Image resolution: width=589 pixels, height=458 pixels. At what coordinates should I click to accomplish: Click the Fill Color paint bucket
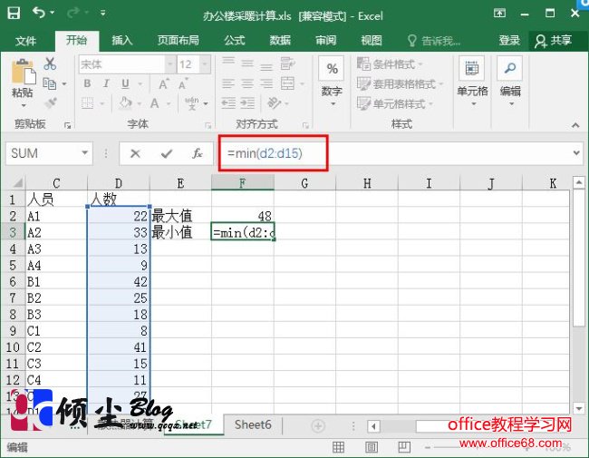click(x=125, y=102)
